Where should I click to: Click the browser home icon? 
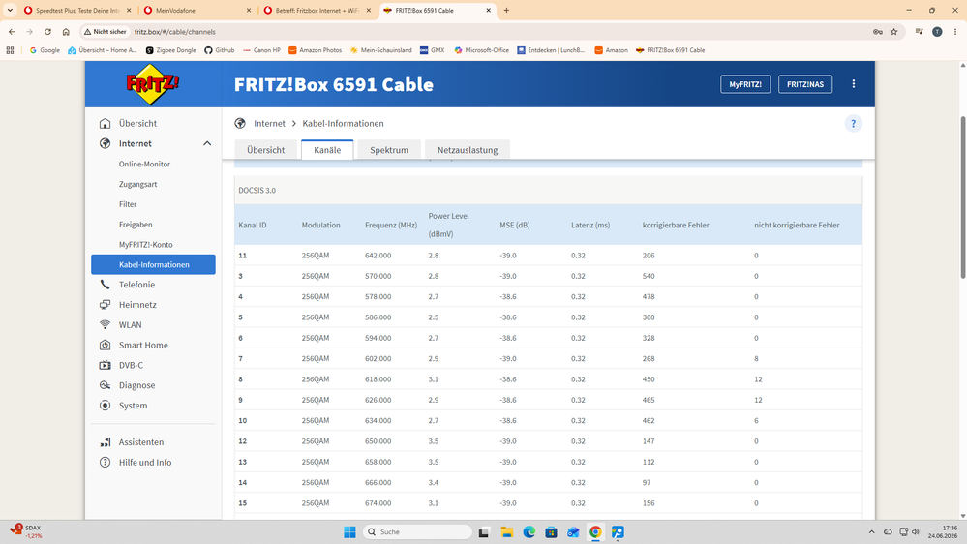pos(66,31)
